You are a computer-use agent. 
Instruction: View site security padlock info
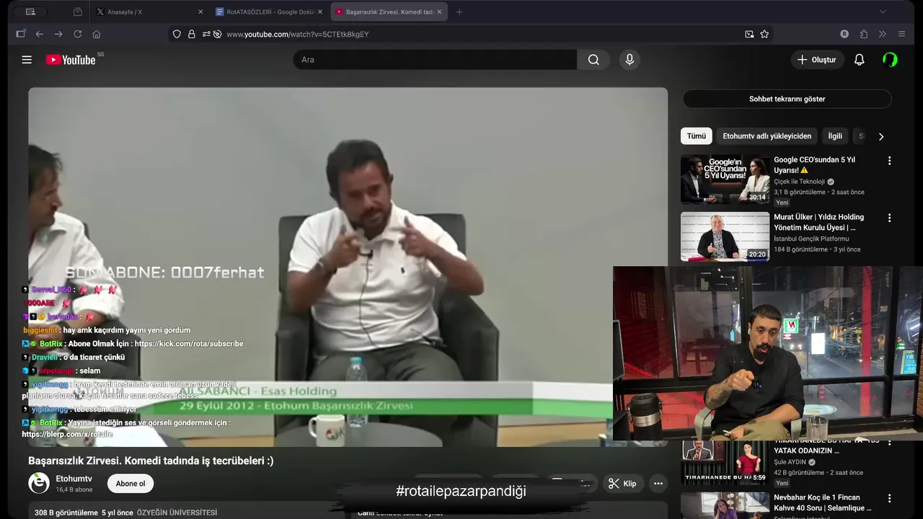tap(192, 34)
